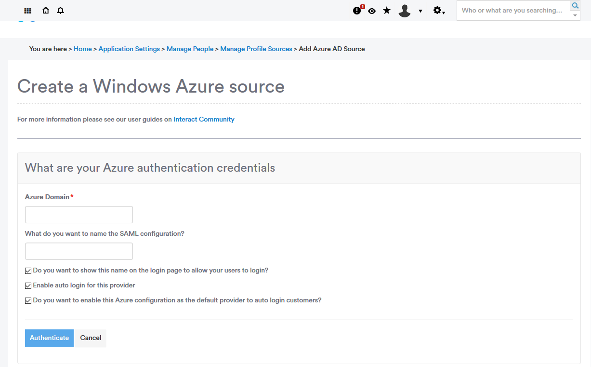Image resolution: width=591 pixels, height=367 pixels.
Task: Open Manage Profile Sources breadcrumb link
Action: click(x=256, y=49)
